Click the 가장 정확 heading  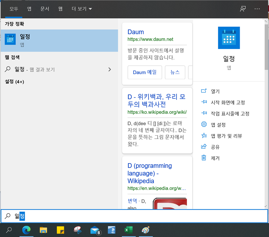14,24
